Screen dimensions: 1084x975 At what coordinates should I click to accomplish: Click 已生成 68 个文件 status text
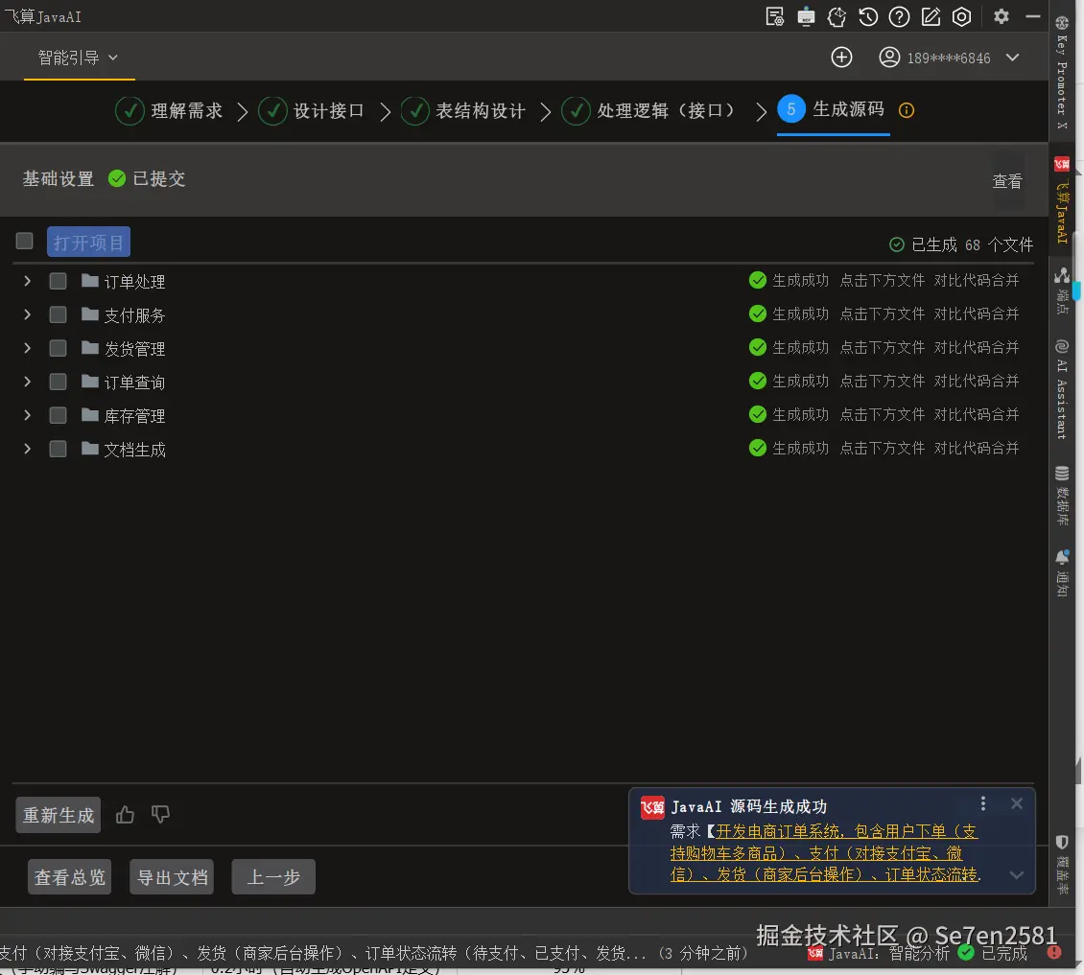(961, 244)
